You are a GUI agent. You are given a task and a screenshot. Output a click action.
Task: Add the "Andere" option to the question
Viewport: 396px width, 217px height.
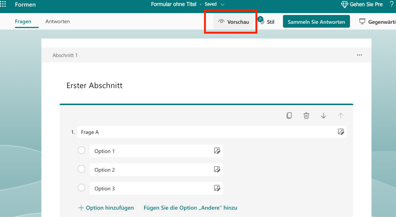click(190, 208)
